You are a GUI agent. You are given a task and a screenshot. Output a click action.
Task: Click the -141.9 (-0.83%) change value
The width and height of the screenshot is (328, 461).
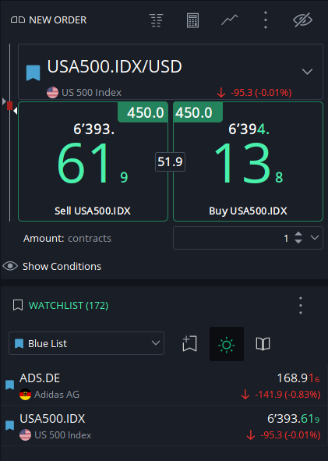(287, 394)
